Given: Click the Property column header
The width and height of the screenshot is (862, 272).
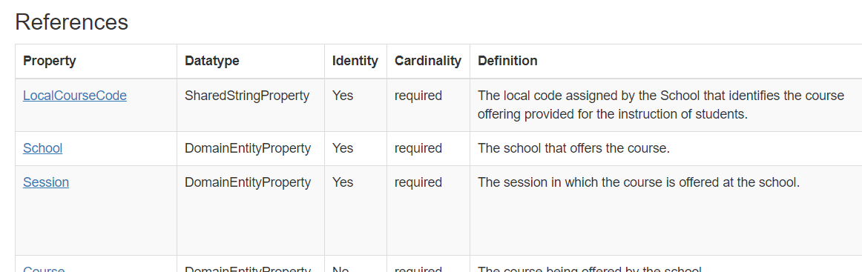Looking at the screenshot, I should click(50, 61).
